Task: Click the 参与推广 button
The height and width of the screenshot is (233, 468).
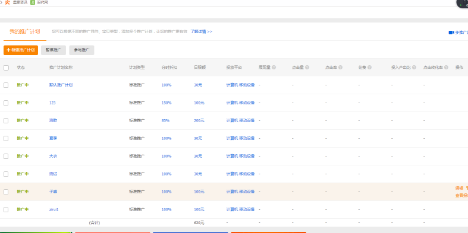Action: [82, 50]
